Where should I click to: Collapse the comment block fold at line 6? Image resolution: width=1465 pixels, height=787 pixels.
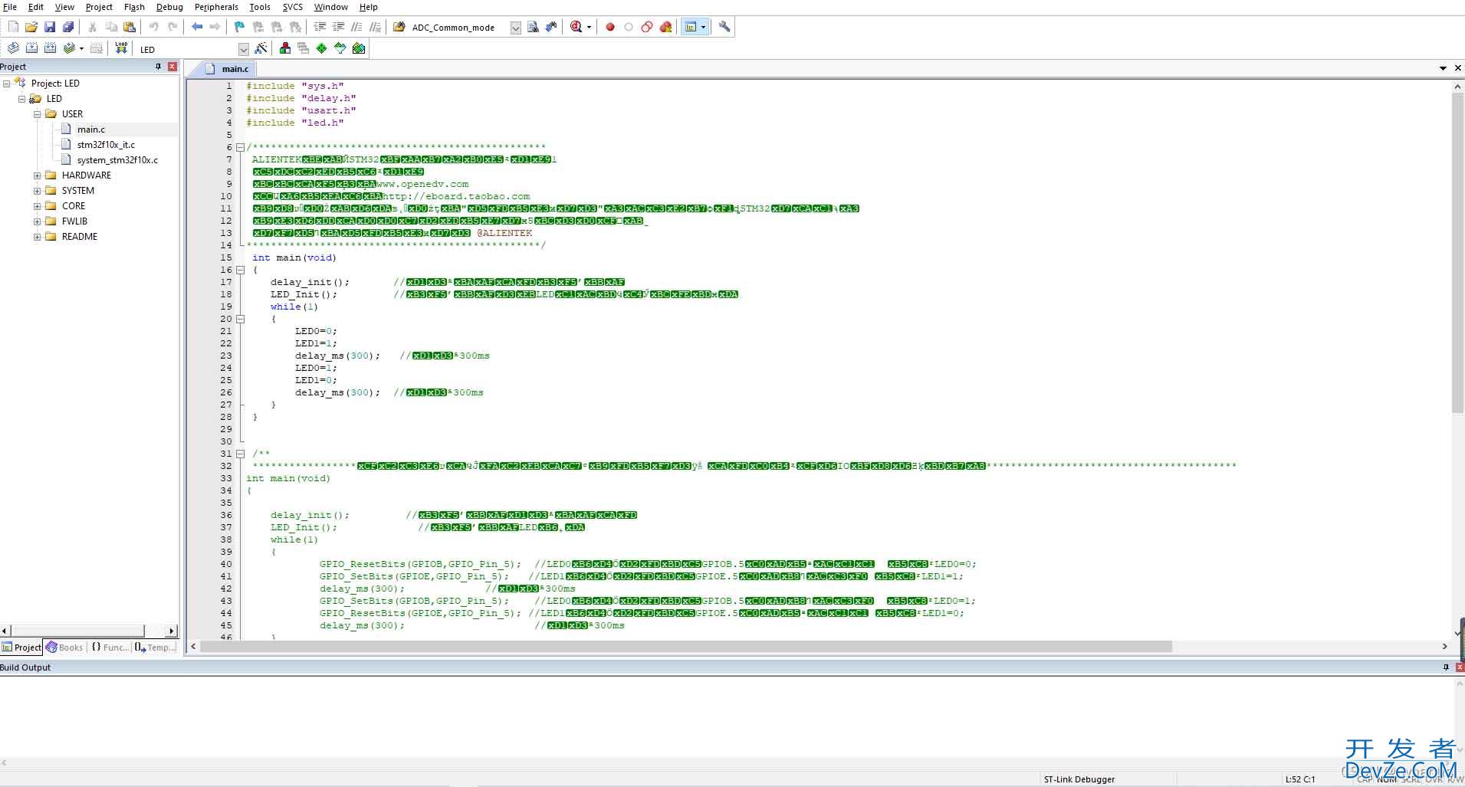(240, 147)
